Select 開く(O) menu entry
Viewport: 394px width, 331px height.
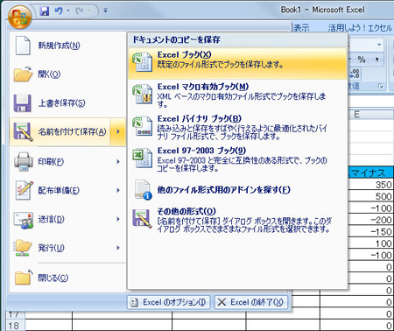(67, 74)
